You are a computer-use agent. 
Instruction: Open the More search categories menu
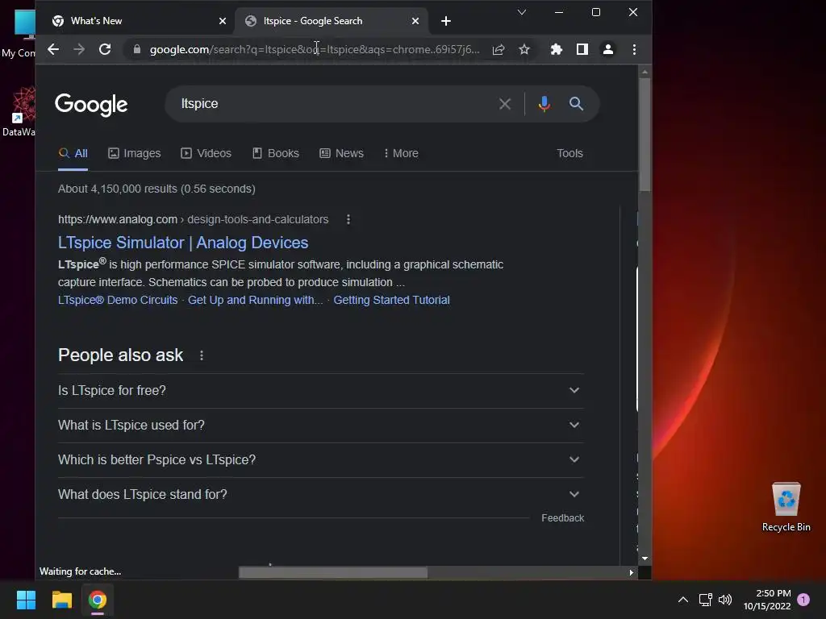pos(401,153)
